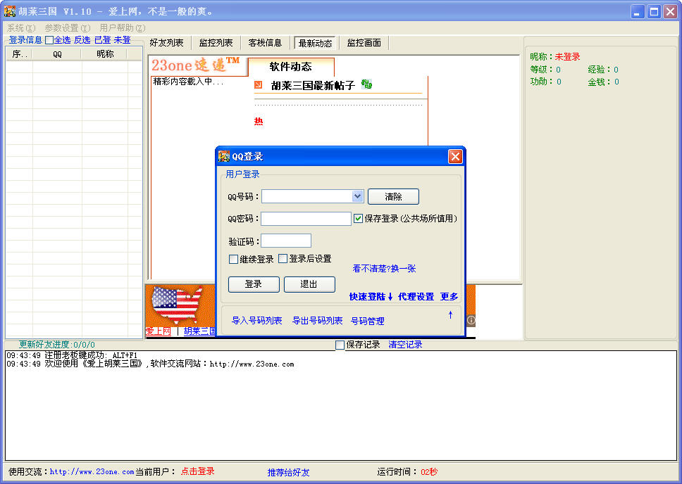Expand 快速登陆 options
The image size is (682, 484).
tap(371, 297)
